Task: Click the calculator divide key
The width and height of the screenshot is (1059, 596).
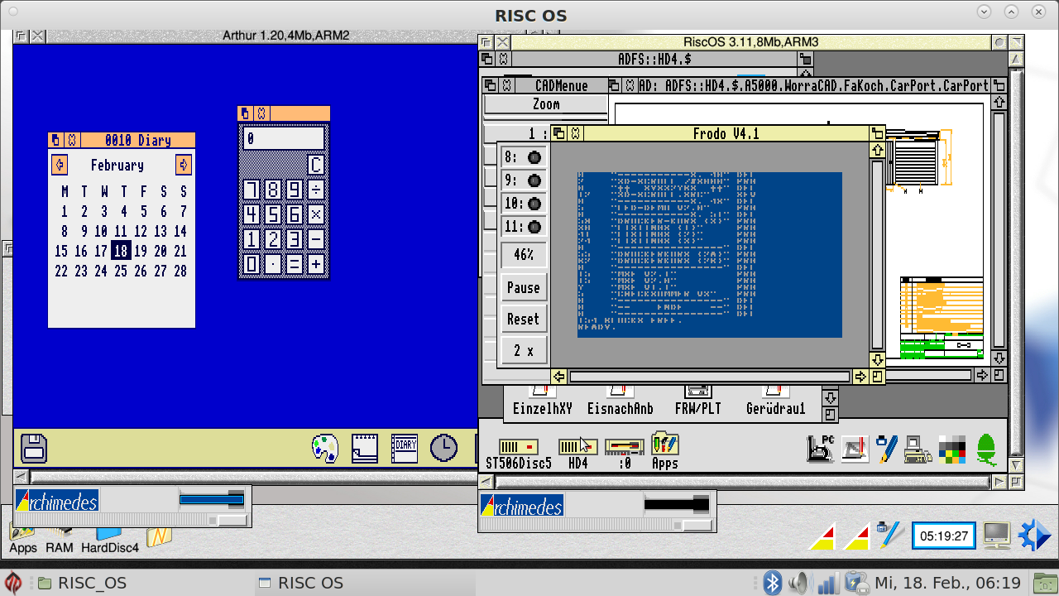Action: pos(315,190)
